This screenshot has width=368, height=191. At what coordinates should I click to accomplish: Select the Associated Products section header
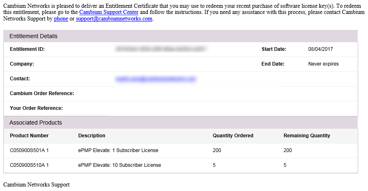click(x=35, y=123)
